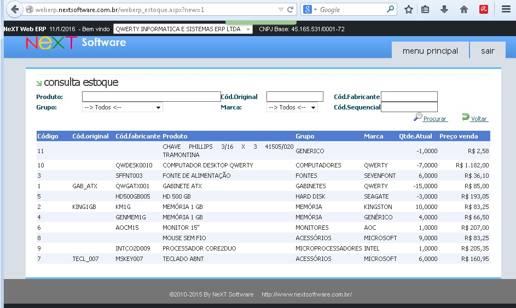Viewport: 516px width, 308px height.
Task: Click the R$ 1.182,00 price cell
Action: [472, 165]
